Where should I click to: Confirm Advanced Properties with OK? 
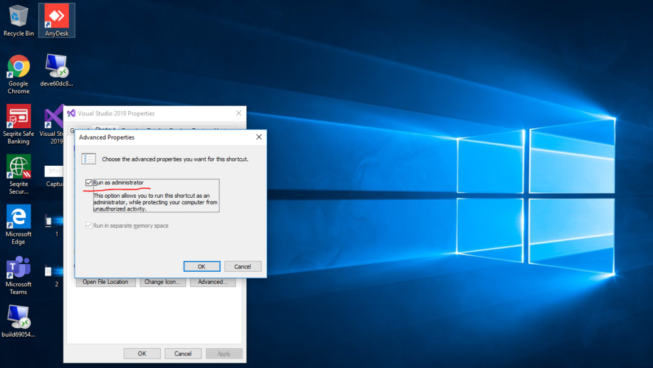(202, 267)
